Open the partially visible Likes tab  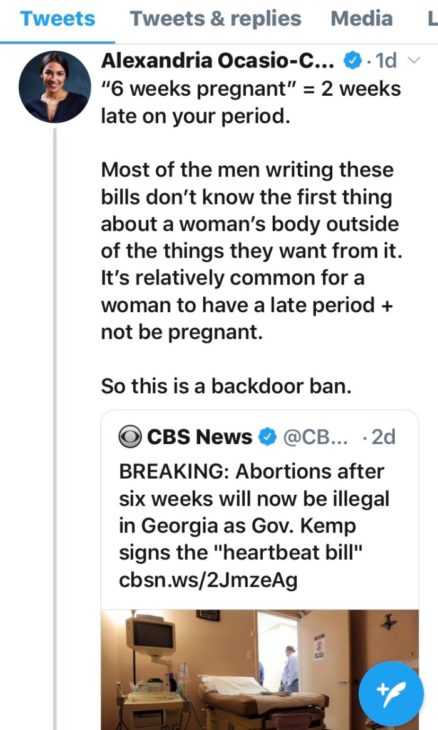tap(432, 19)
